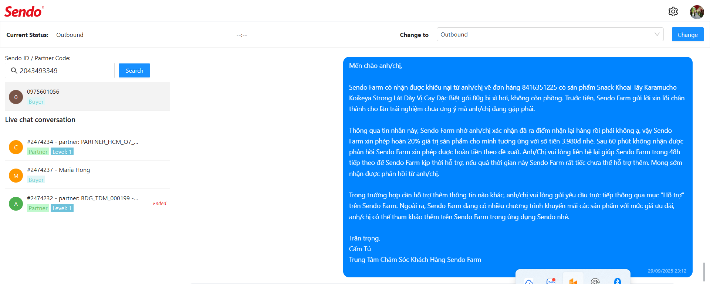Click the blue chat message starting "Mến chào anh/chị"
Image resolution: width=710 pixels, height=284 pixels.
tap(518, 167)
